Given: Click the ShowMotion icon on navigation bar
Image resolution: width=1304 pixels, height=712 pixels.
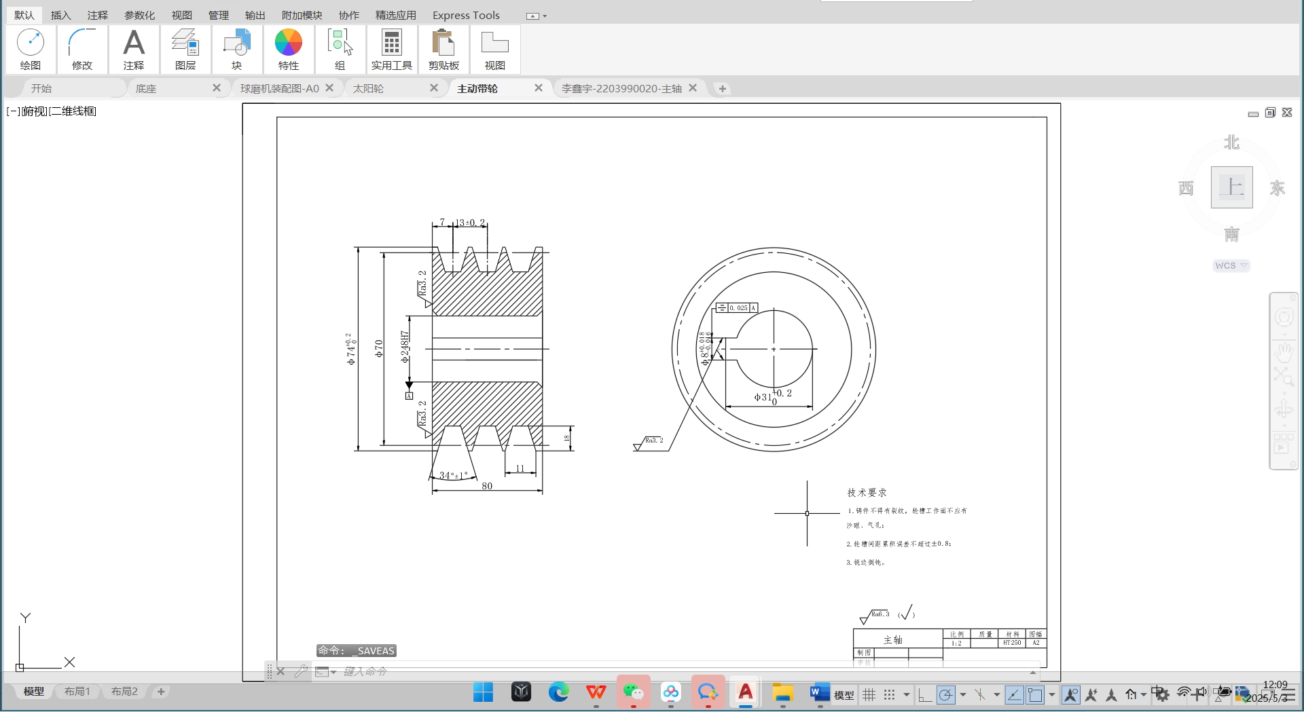Looking at the screenshot, I should point(1284,445).
